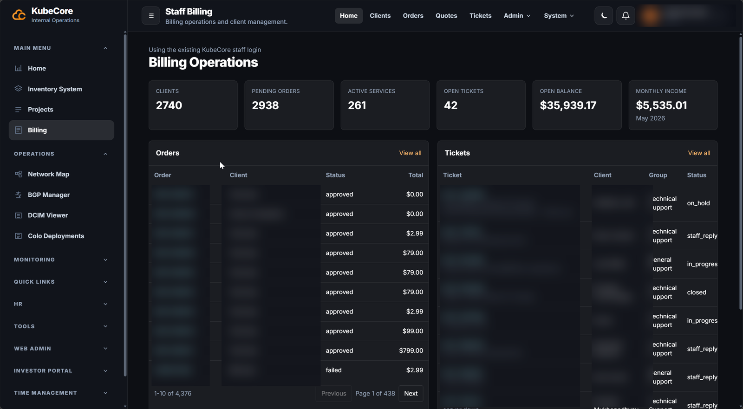The height and width of the screenshot is (409, 743).
Task: Click the Home chart icon in sidebar
Action: click(19, 68)
